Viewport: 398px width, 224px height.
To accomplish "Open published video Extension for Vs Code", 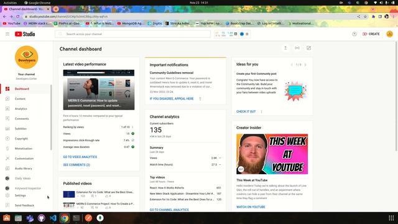I will tap(99, 194).
